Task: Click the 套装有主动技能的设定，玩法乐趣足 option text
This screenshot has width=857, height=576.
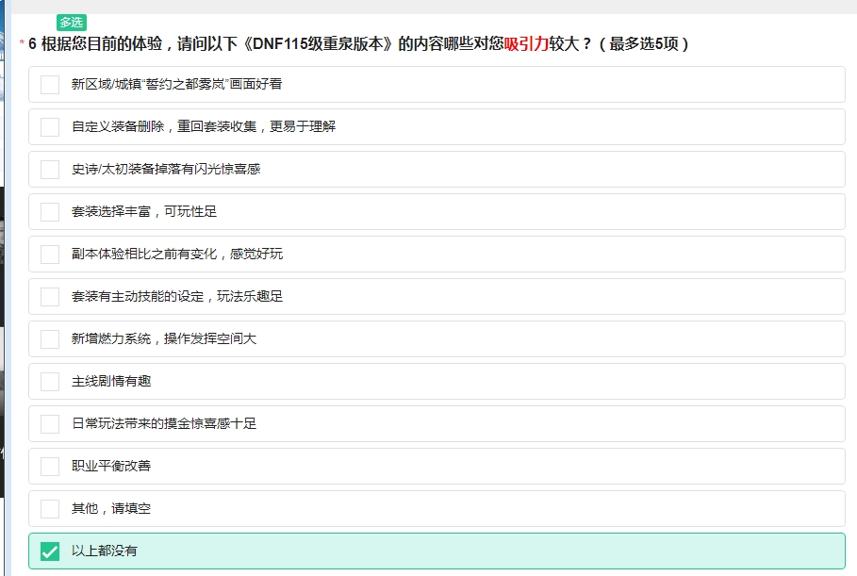Action: point(177,296)
